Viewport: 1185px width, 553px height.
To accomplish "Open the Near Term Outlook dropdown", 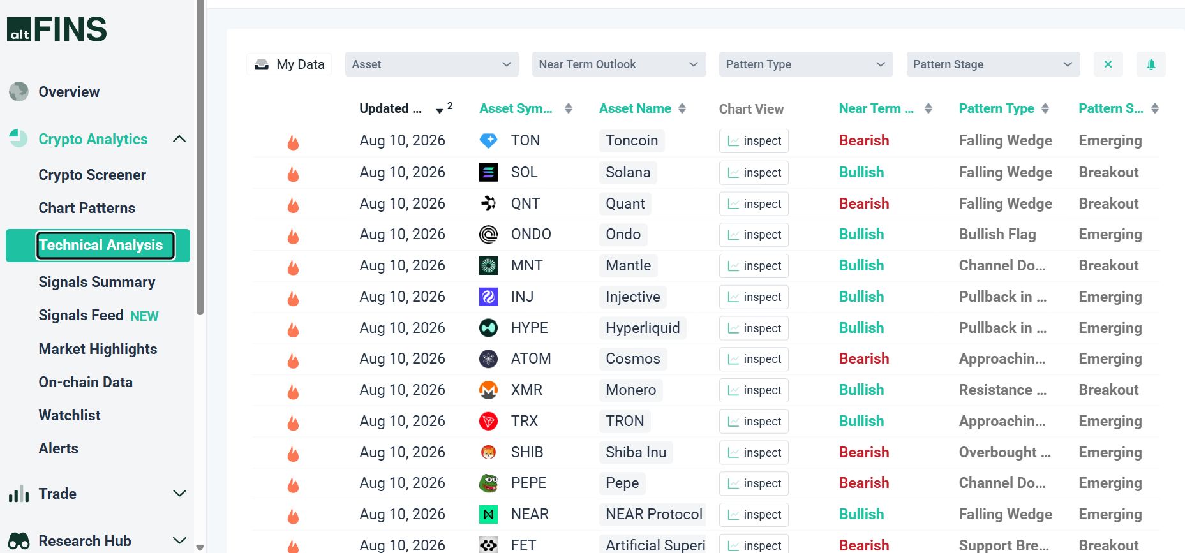I will click(618, 64).
